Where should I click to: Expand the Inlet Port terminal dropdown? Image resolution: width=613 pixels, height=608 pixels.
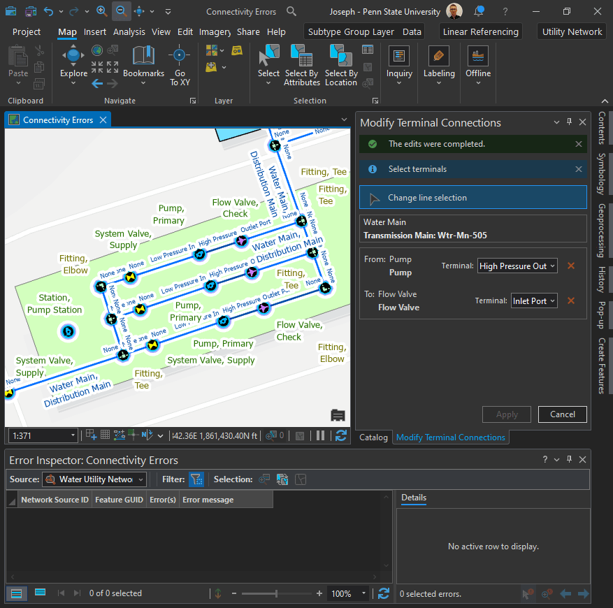click(x=534, y=301)
